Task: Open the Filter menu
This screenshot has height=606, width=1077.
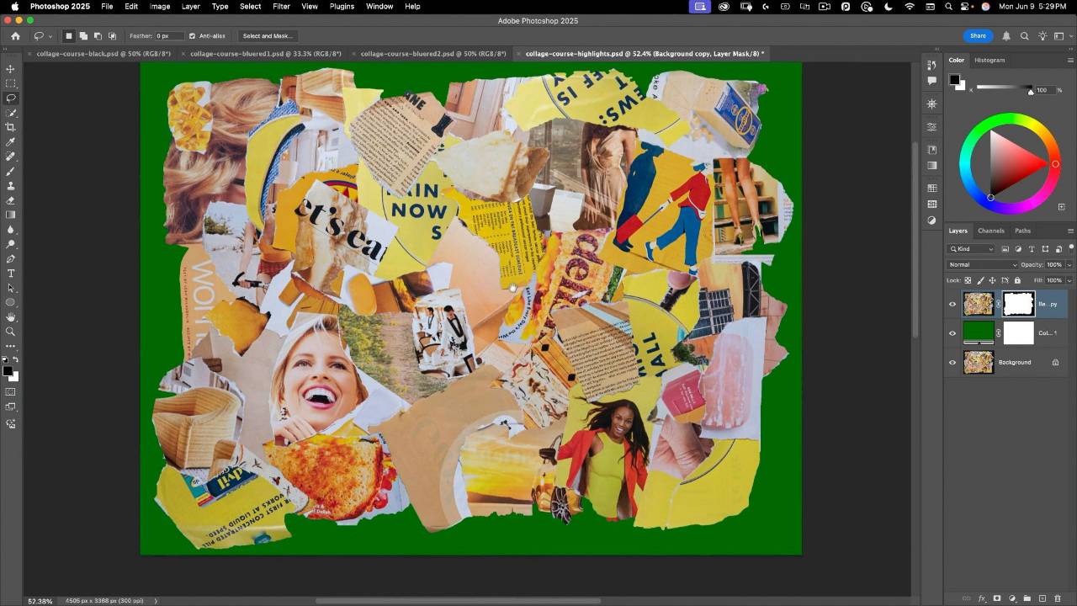Action: (281, 6)
